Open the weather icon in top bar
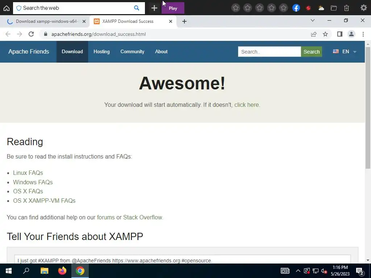Viewport: 371px width, 278px height. [321, 8]
